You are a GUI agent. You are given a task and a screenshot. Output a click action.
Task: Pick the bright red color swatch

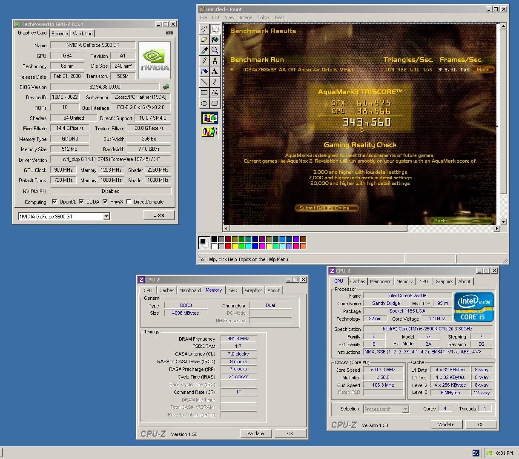[x=228, y=246]
